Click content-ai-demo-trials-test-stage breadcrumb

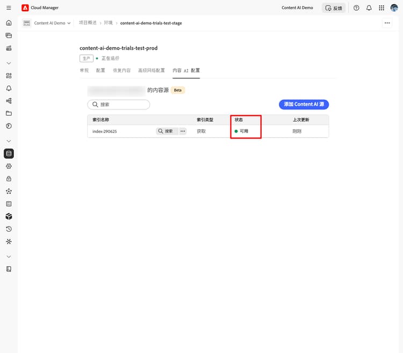pos(151,23)
